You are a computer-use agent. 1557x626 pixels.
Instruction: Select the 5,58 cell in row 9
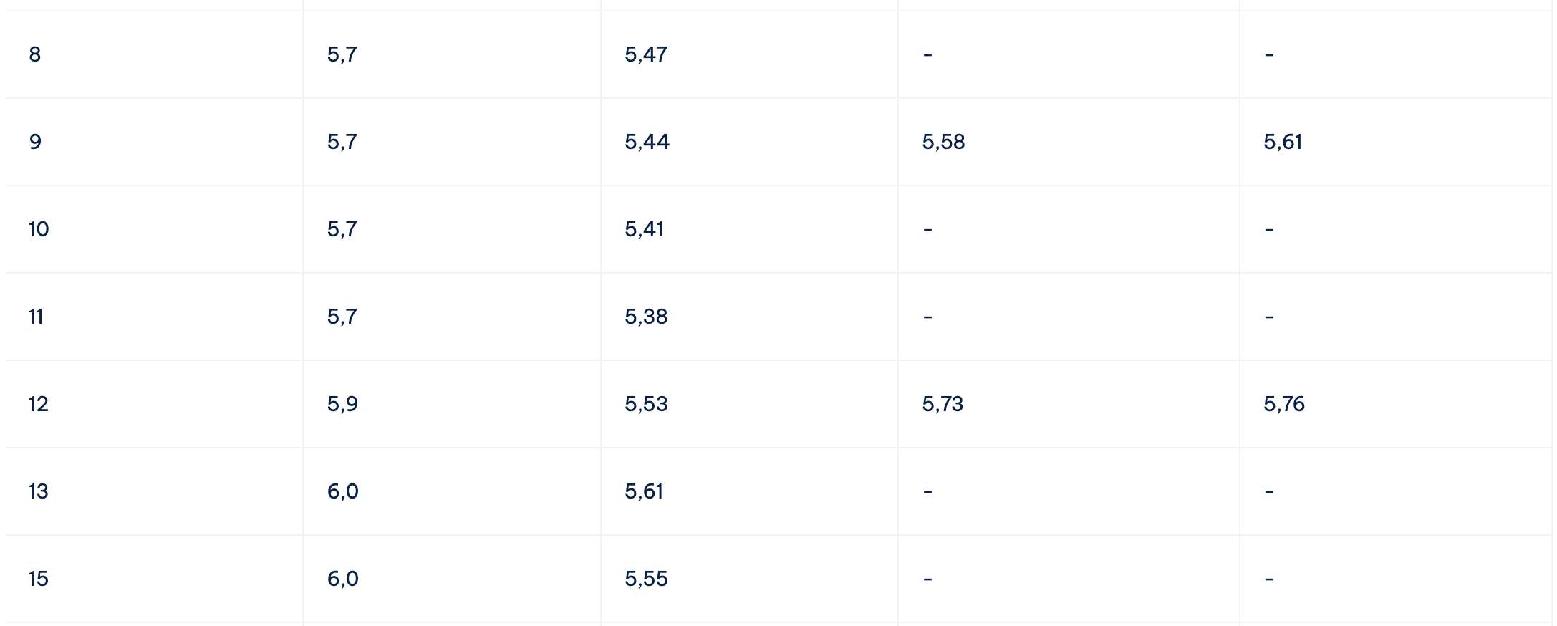click(1069, 142)
